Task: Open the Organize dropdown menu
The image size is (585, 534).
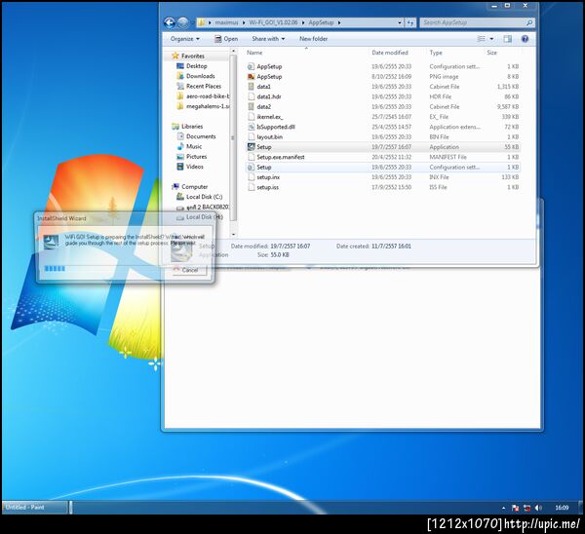Action: 184,39
